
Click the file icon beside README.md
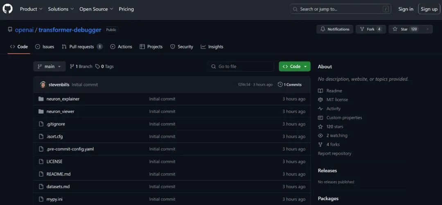[41, 174]
